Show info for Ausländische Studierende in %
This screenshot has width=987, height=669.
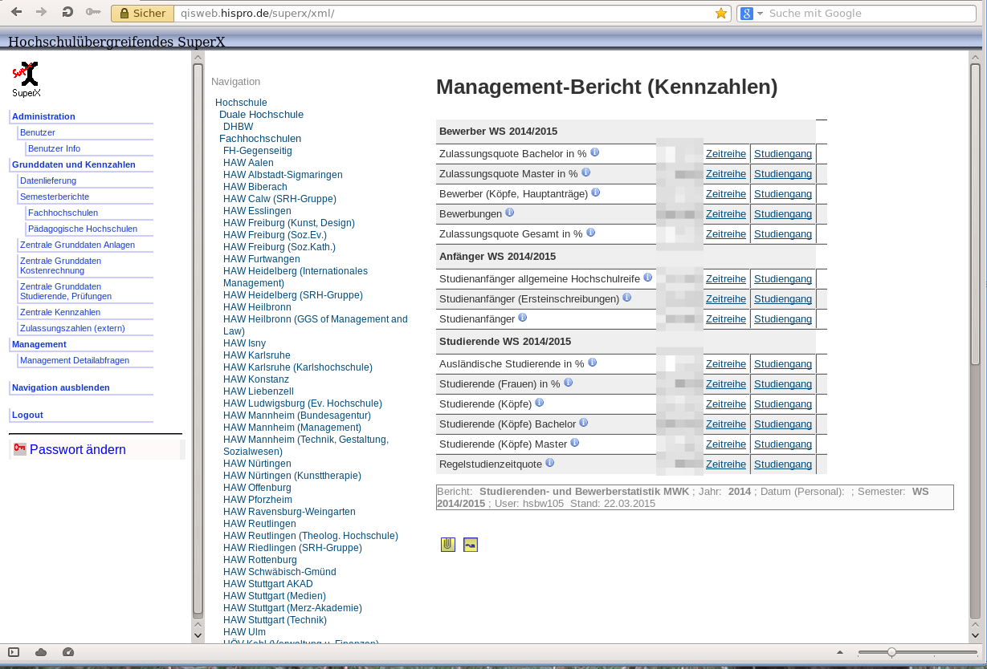592,363
